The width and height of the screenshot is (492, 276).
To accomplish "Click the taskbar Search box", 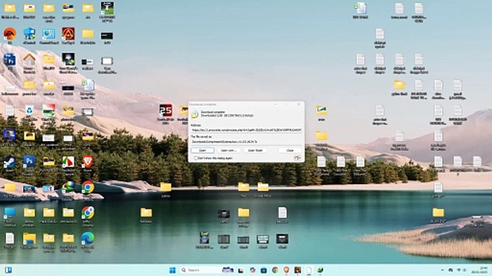I will click(x=207, y=270).
